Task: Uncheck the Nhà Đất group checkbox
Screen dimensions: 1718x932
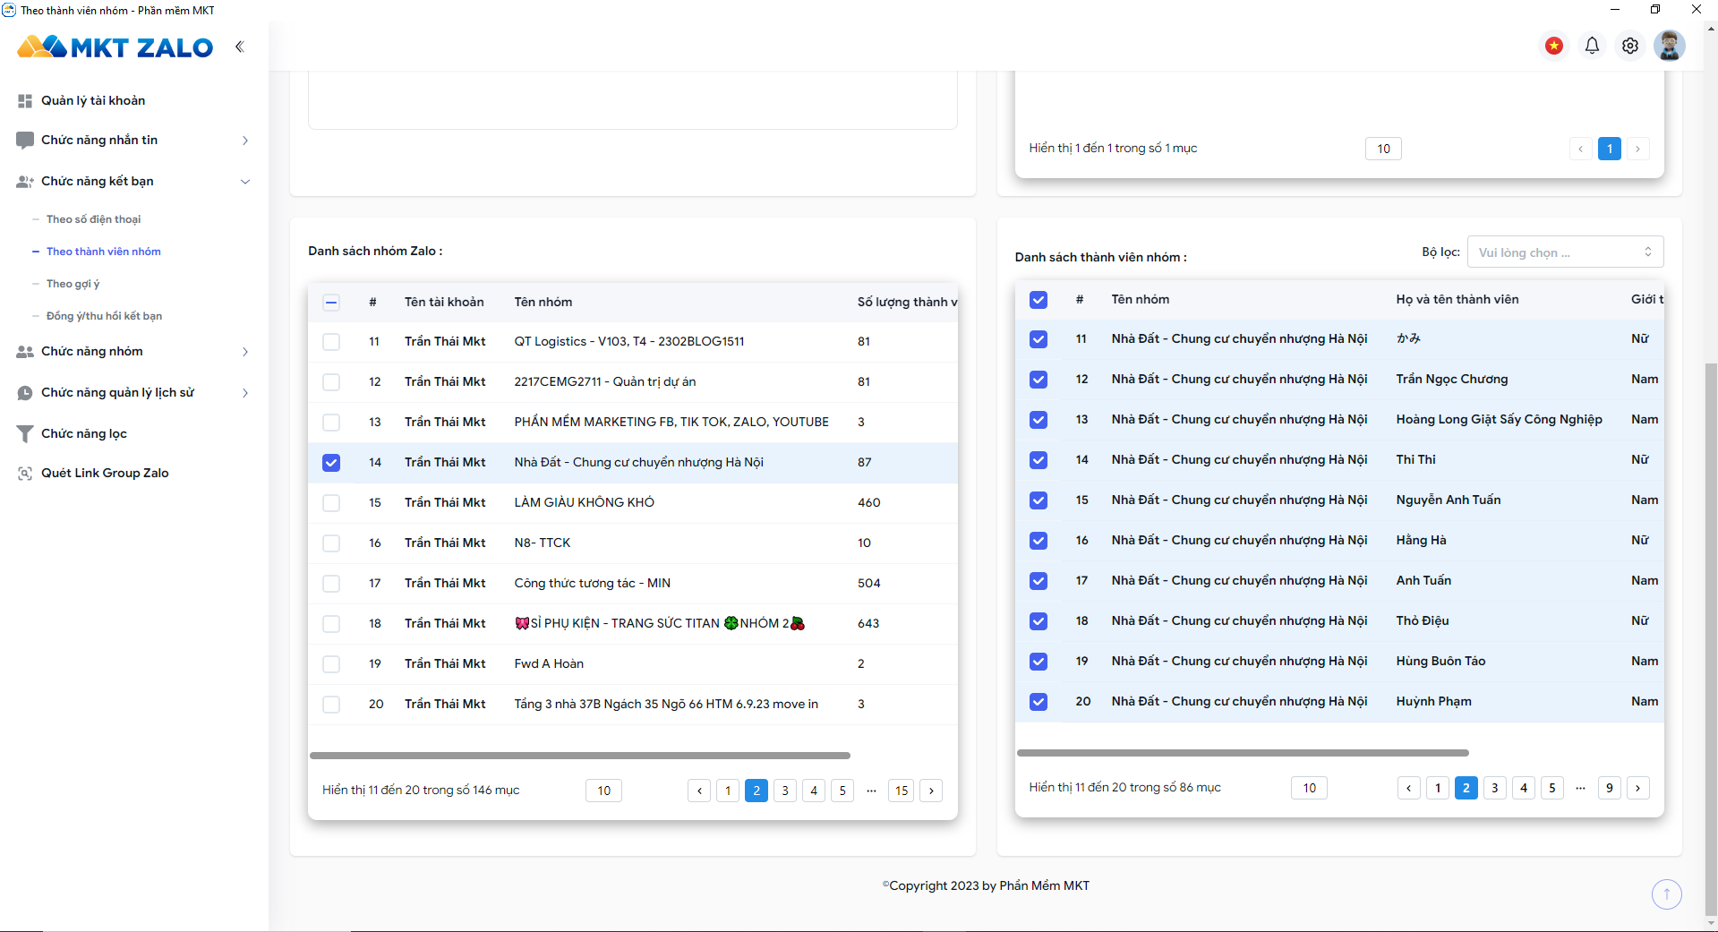Action: coord(331,463)
